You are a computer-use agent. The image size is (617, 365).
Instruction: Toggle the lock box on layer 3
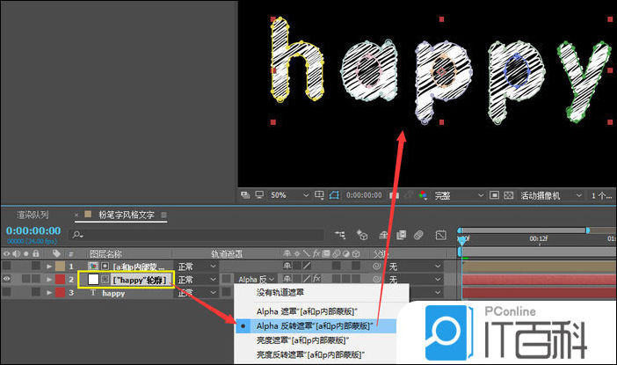(36, 292)
